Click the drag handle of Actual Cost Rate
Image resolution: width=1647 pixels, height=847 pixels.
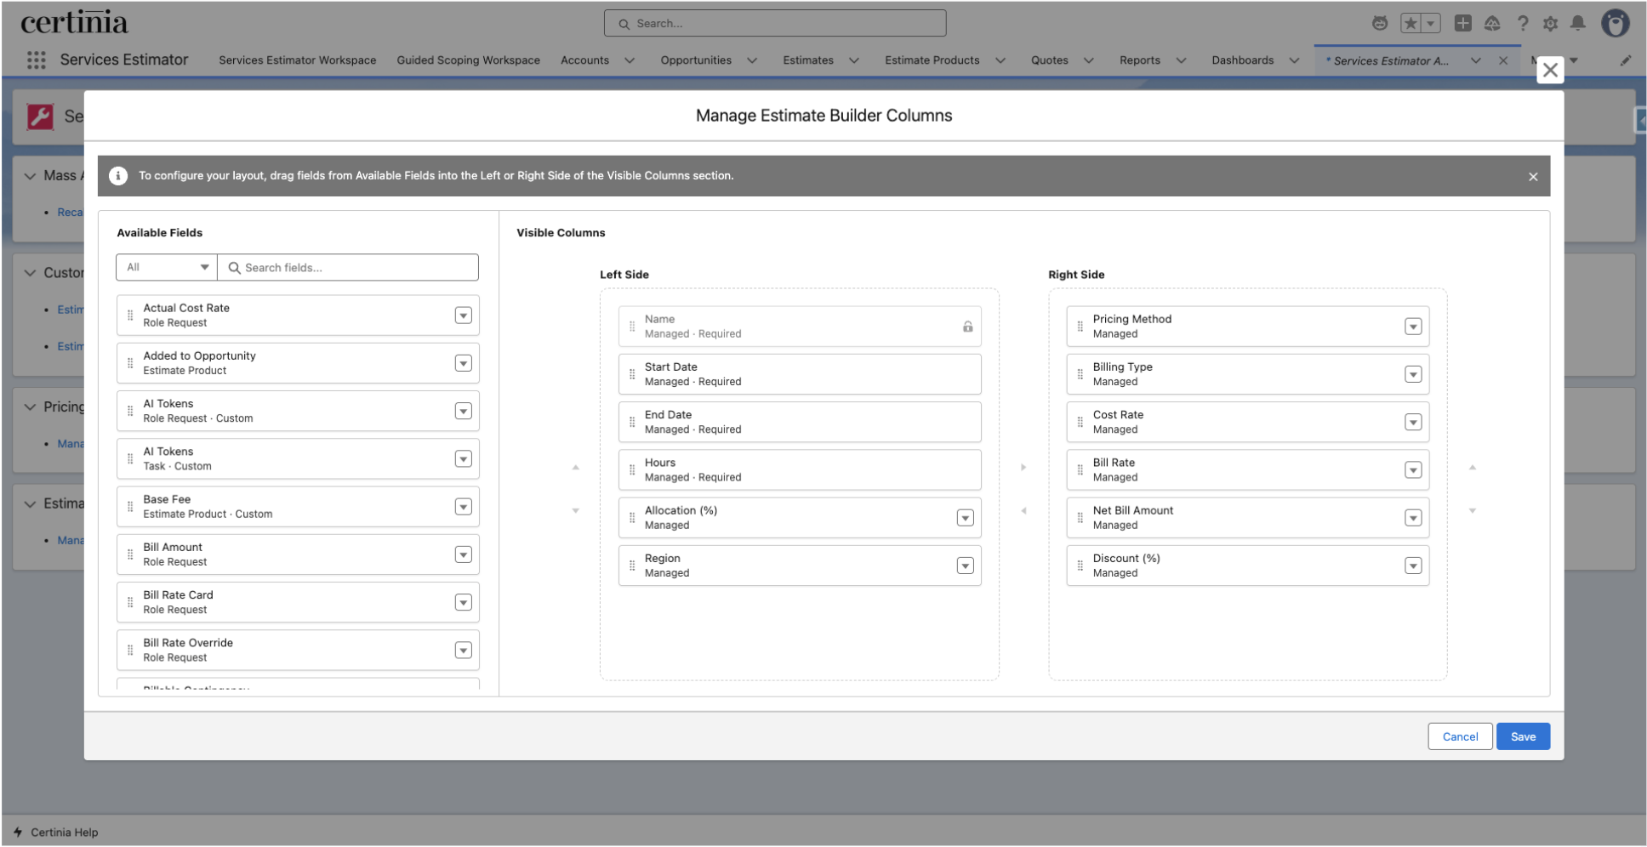coord(130,315)
